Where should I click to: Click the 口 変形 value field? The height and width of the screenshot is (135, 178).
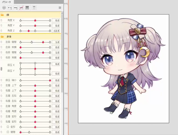point(55,127)
